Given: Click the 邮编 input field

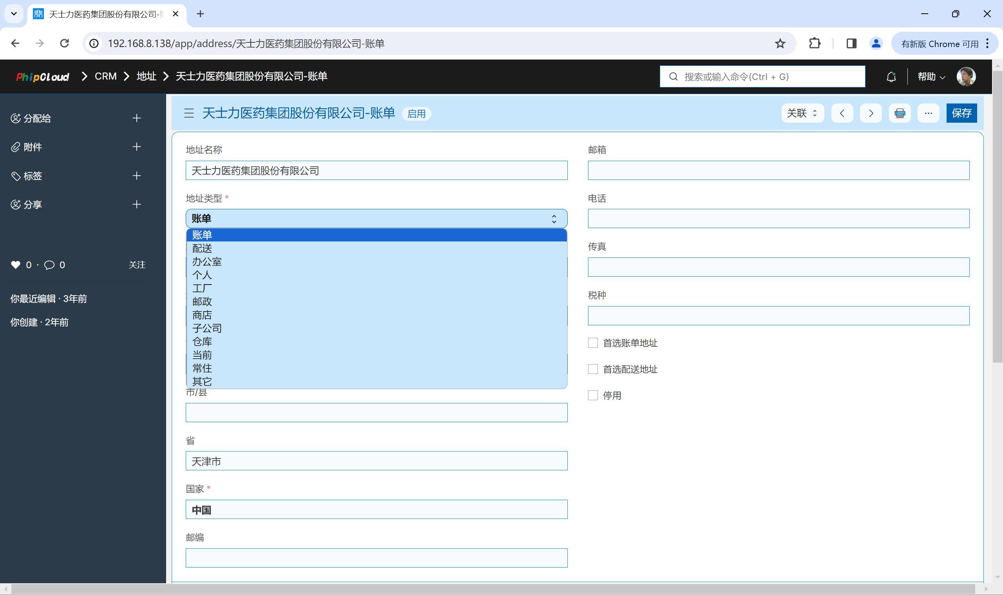Looking at the screenshot, I should 376,558.
